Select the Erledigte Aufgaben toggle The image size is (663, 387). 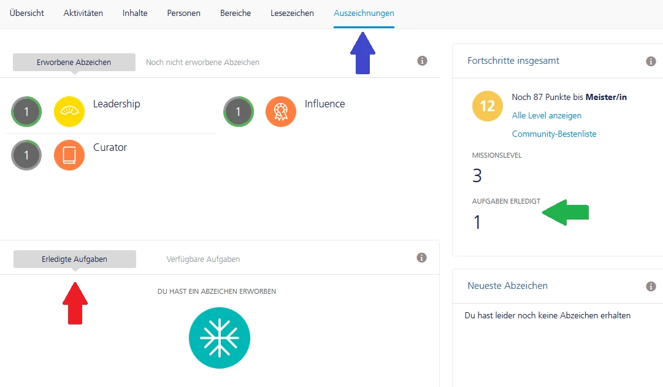[75, 259]
